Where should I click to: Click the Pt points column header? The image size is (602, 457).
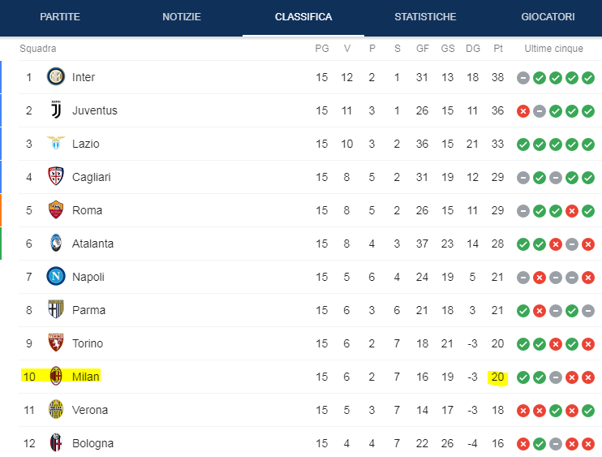tap(497, 49)
